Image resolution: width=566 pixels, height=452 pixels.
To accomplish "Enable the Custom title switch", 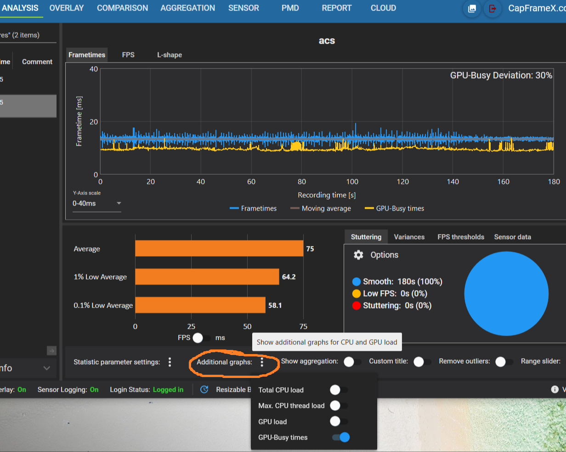I will 422,362.
